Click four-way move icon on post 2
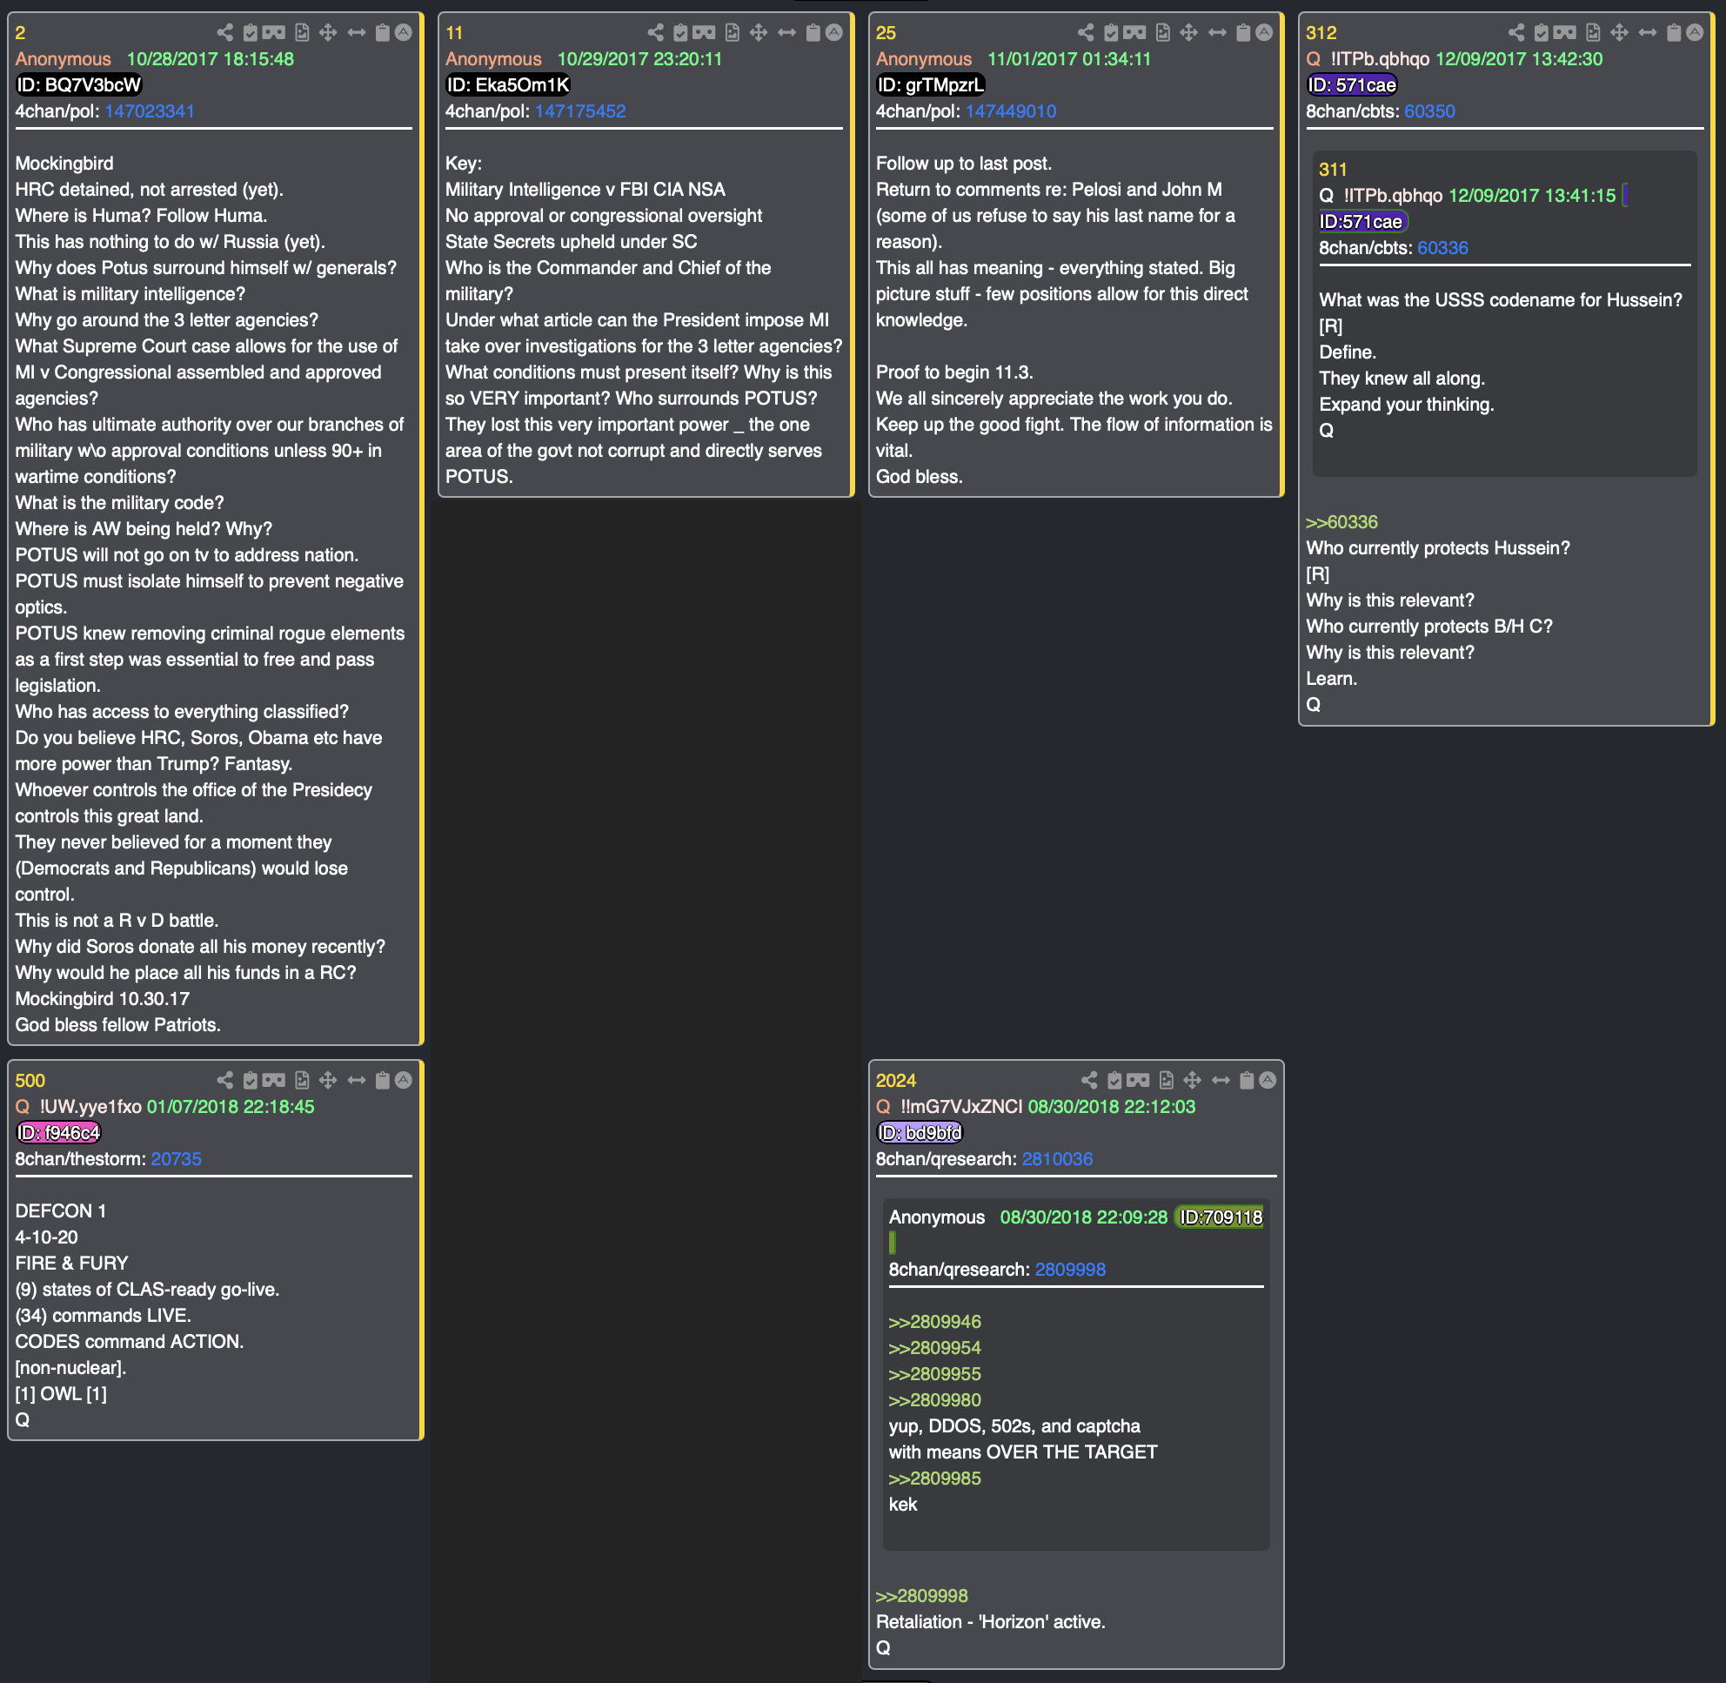Viewport: 1726px width, 1683px height. 328,33
